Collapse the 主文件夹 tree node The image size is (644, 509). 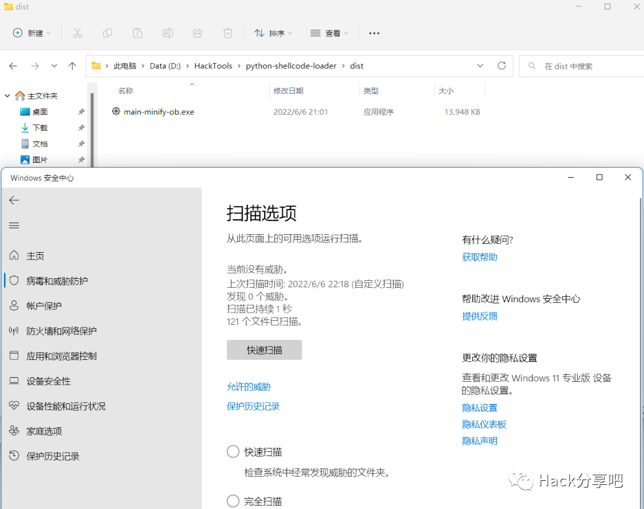click(7, 95)
